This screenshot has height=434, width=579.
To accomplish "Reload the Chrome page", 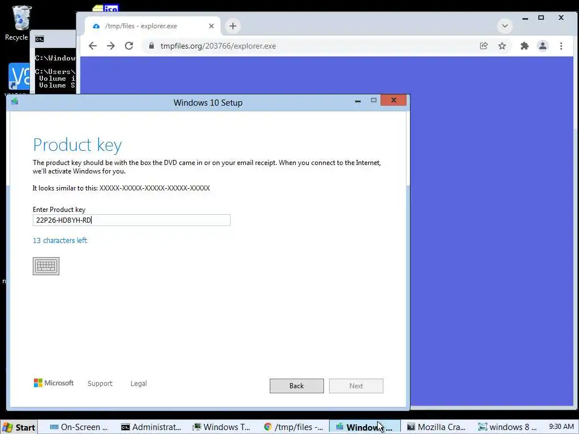I will click(129, 46).
